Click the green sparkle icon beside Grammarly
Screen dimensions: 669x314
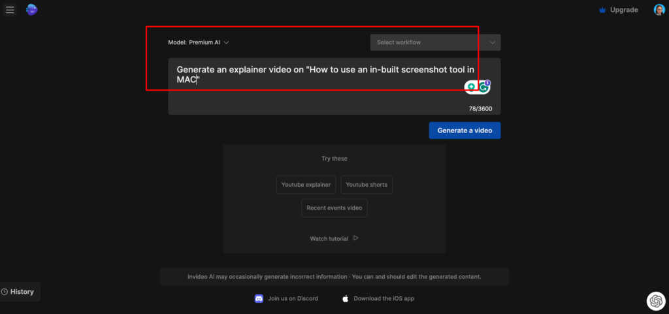pos(471,87)
